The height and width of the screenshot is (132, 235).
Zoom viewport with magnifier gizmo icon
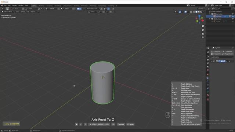(x=203, y=26)
